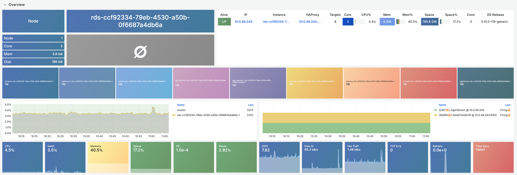Click the cluster series legend color marker
The height and width of the screenshot is (175, 517).
(174, 110)
